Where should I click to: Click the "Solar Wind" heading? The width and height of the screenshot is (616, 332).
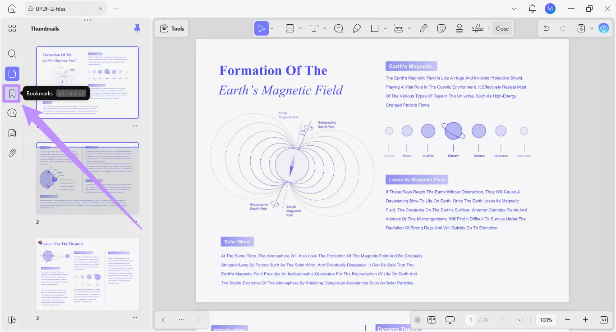[237, 242]
